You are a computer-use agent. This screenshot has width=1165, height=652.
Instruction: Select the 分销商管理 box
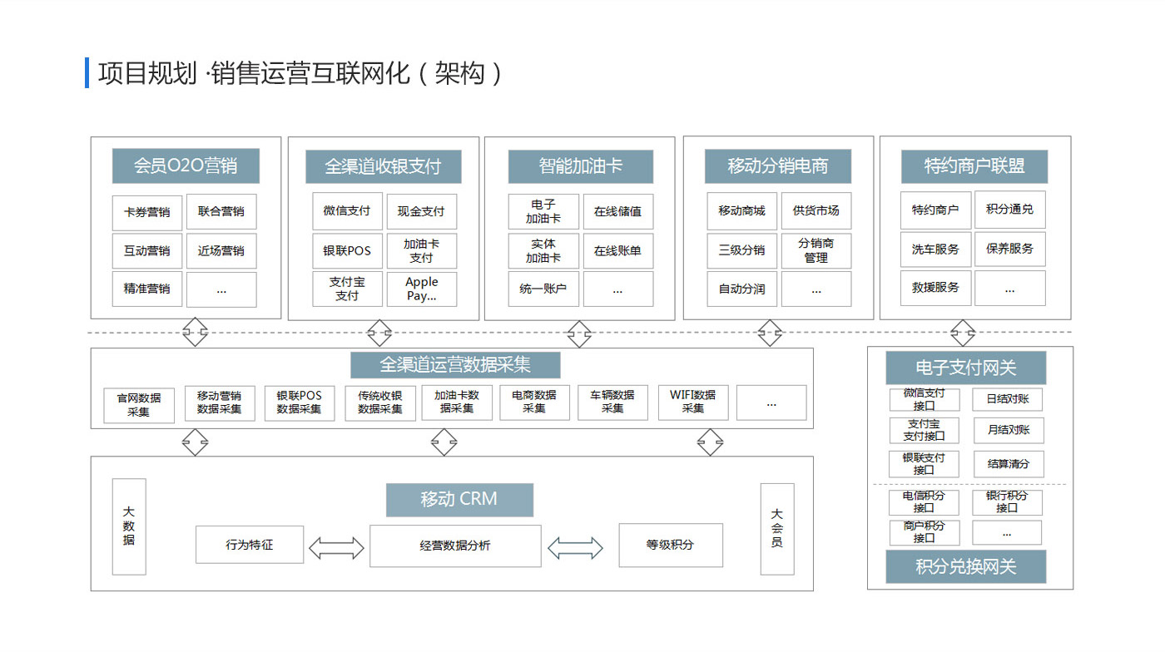click(816, 250)
